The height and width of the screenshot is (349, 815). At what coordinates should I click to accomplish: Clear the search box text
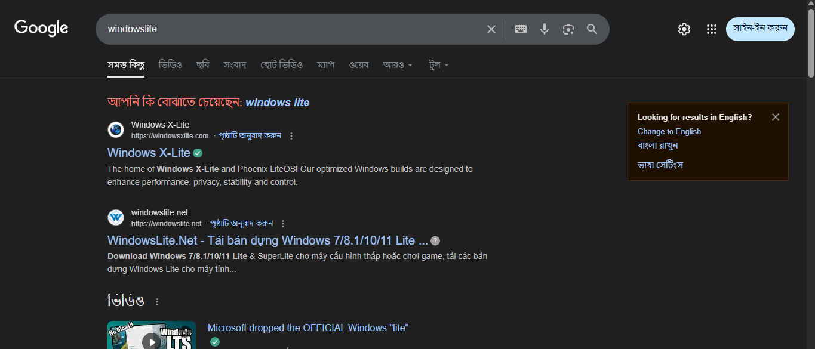491,29
